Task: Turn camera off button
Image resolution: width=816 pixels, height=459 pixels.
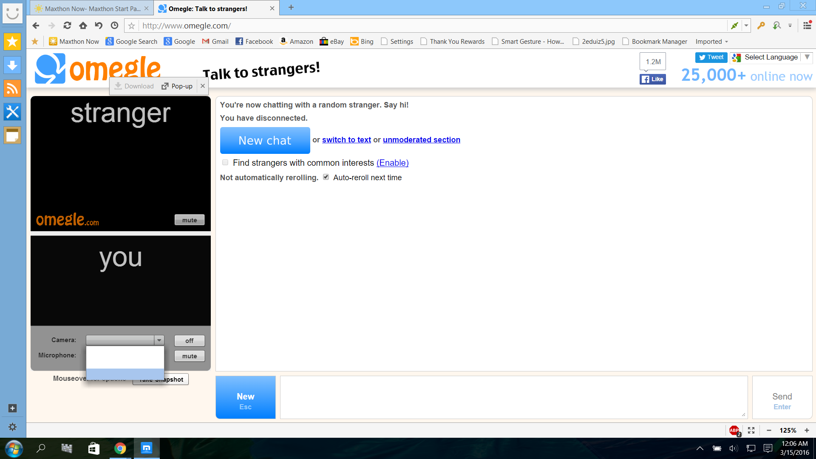Action: [190, 340]
